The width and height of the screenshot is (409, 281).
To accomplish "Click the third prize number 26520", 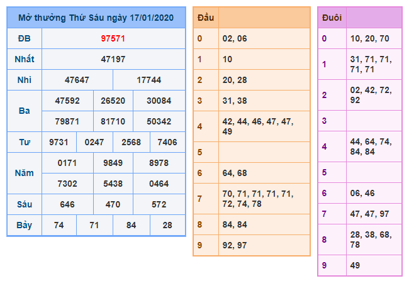I will point(113,101).
